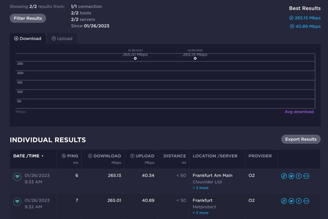Select the Download tab
The height and width of the screenshot is (219, 328).
(28, 38)
